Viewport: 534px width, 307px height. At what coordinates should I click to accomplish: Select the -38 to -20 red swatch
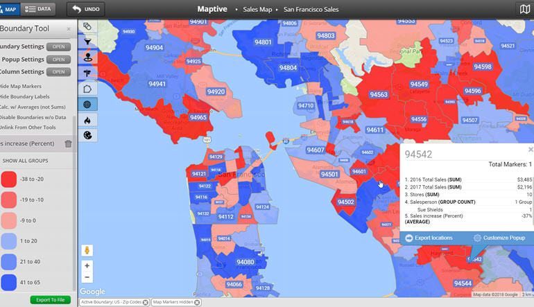pos(9,179)
